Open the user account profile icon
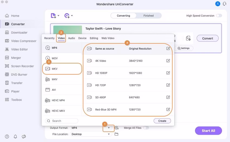 point(218,4)
